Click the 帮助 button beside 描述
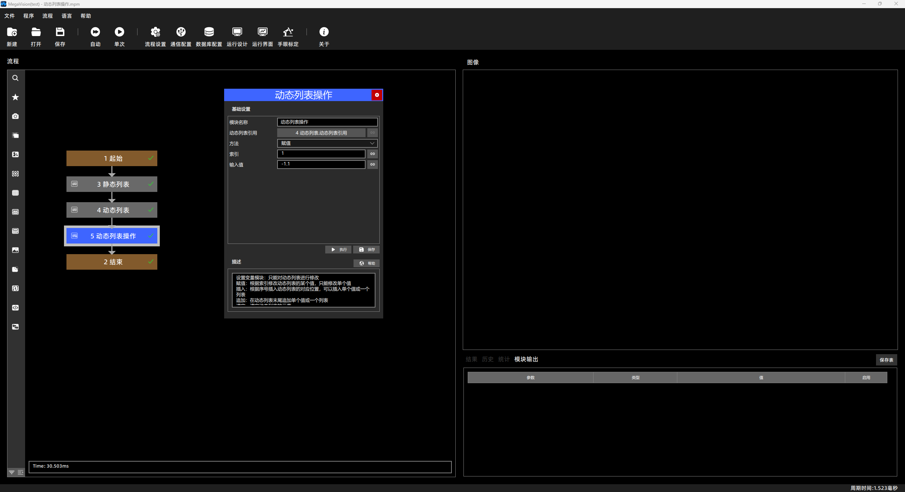The width and height of the screenshot is (905, 492). pyautogui.click(x=367, y=263)
